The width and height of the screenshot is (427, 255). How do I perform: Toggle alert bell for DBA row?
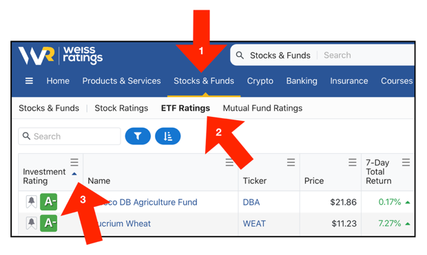32,202
